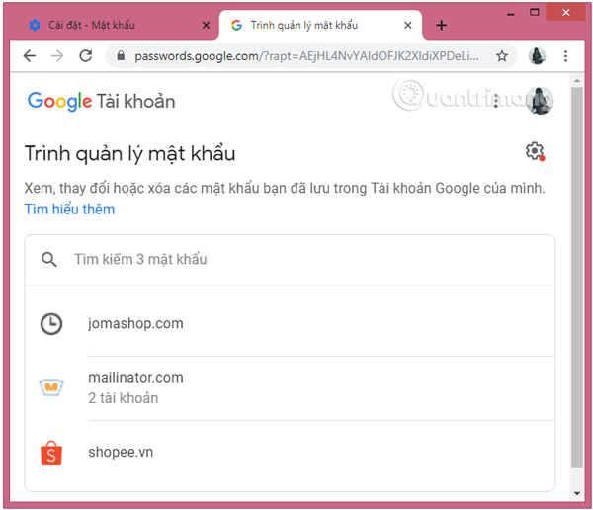Screen dimensions: 593x510
Task: Open a new browser tab
Action: pyautogui.click(x=441, y=25)
